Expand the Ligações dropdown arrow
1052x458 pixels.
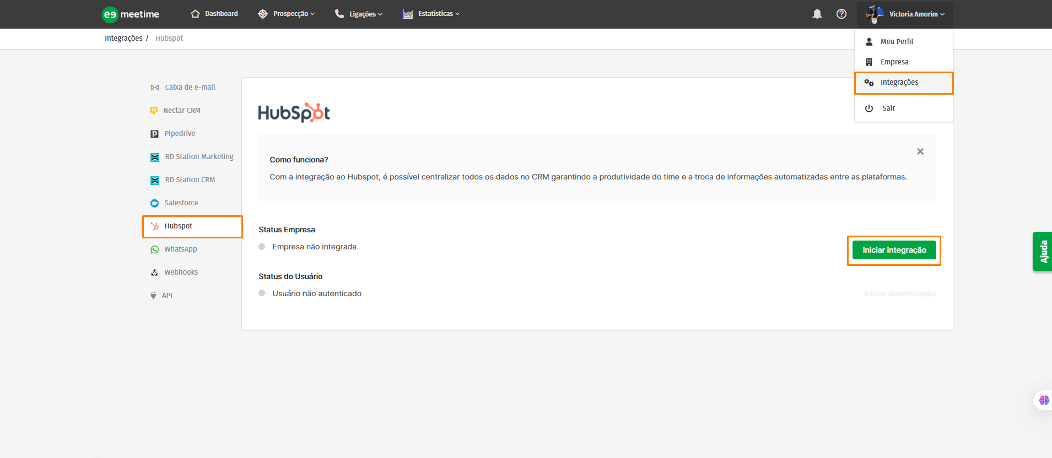380,14
